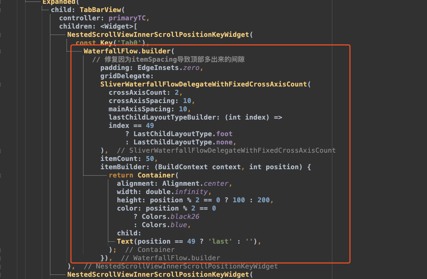This screenshot has height=279, width=427.
Task: Click the int position parameter
Action: point(274,167)
